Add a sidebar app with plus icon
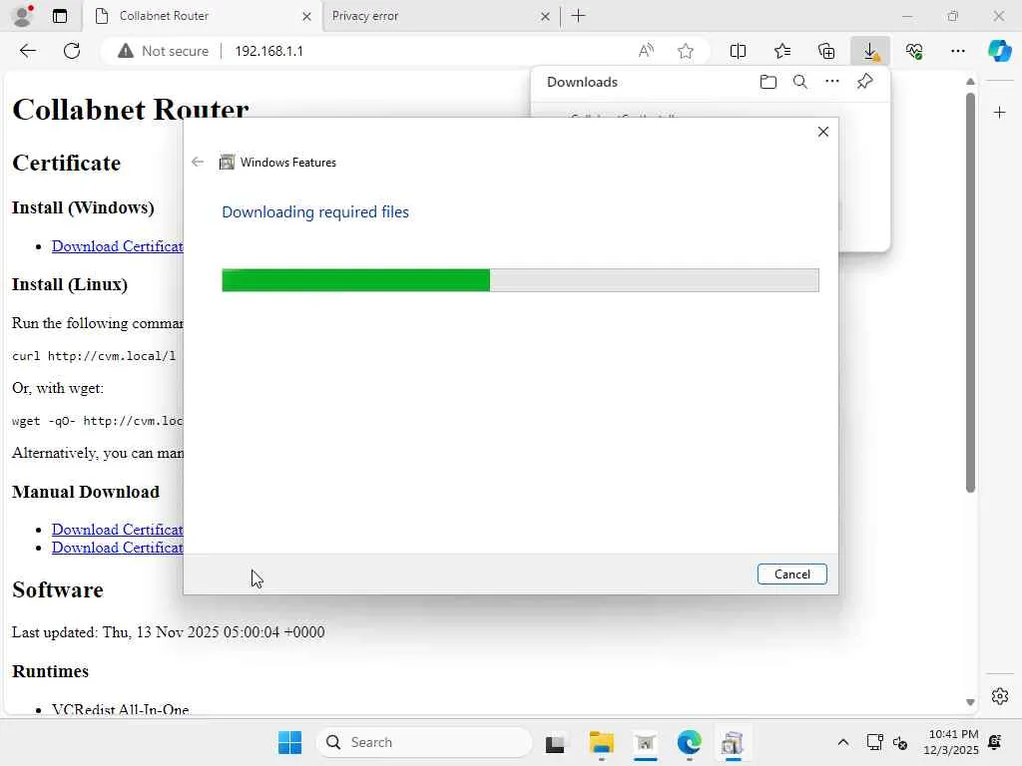Screen dimensions: 1022x766 [x=1000, y=113]
